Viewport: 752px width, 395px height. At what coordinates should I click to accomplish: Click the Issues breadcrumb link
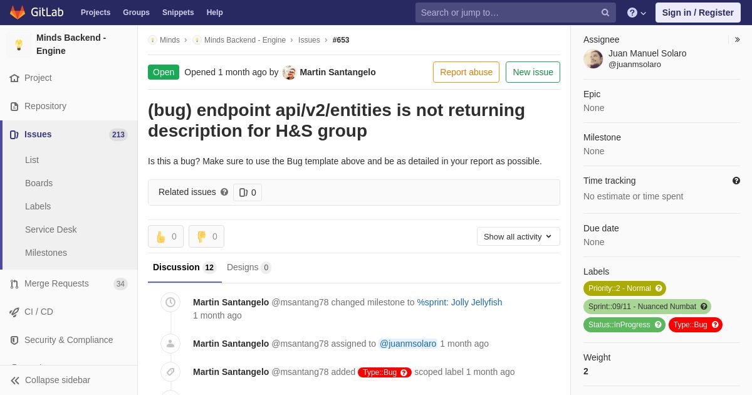(x=309, y=40)
